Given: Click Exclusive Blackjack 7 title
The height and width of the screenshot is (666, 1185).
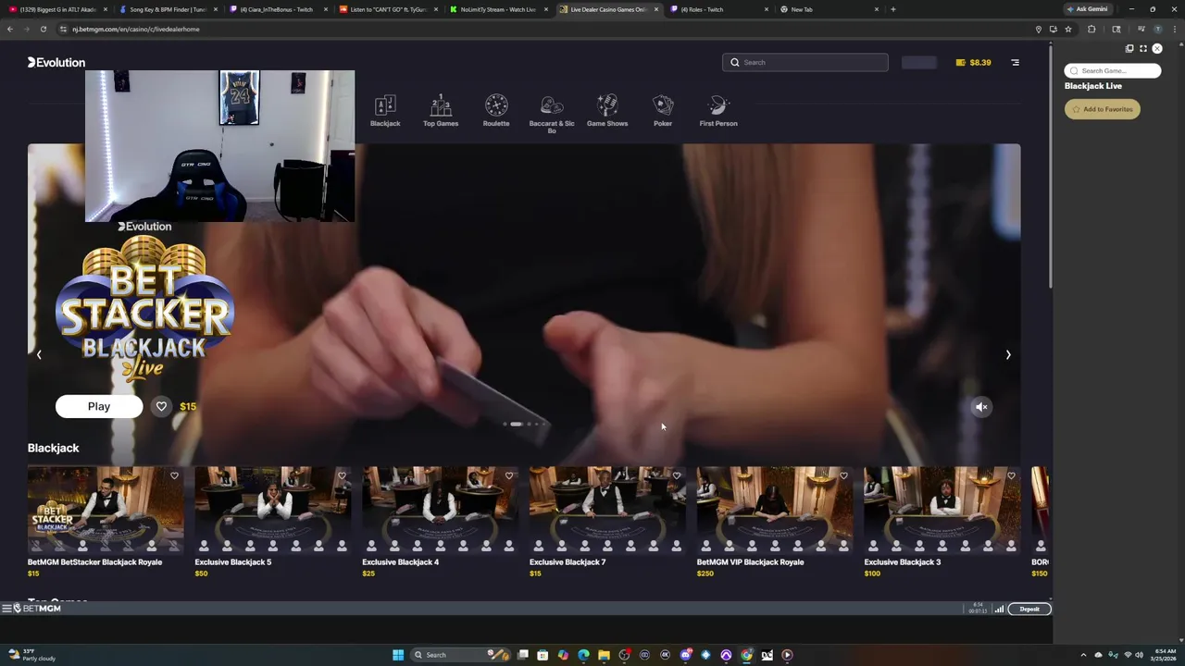Looking at the screenshot, I should pyautogui.click(x=568, y=561).
